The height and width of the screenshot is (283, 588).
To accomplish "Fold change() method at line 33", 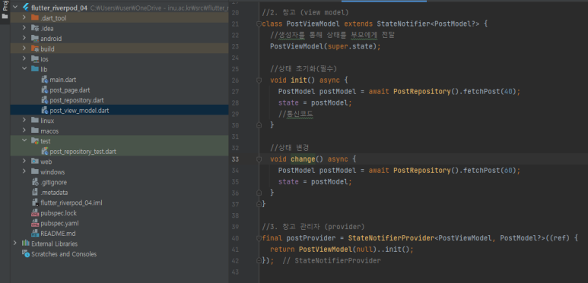I will click(259, 159).
